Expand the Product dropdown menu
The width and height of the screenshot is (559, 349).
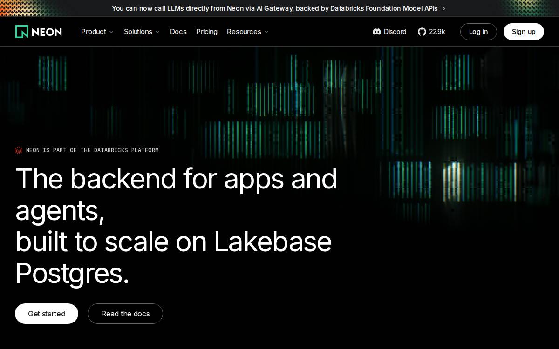pyautogui.click(x=97, y=32)
